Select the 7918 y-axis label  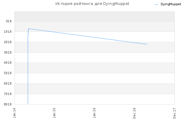[x=8, y=94]
